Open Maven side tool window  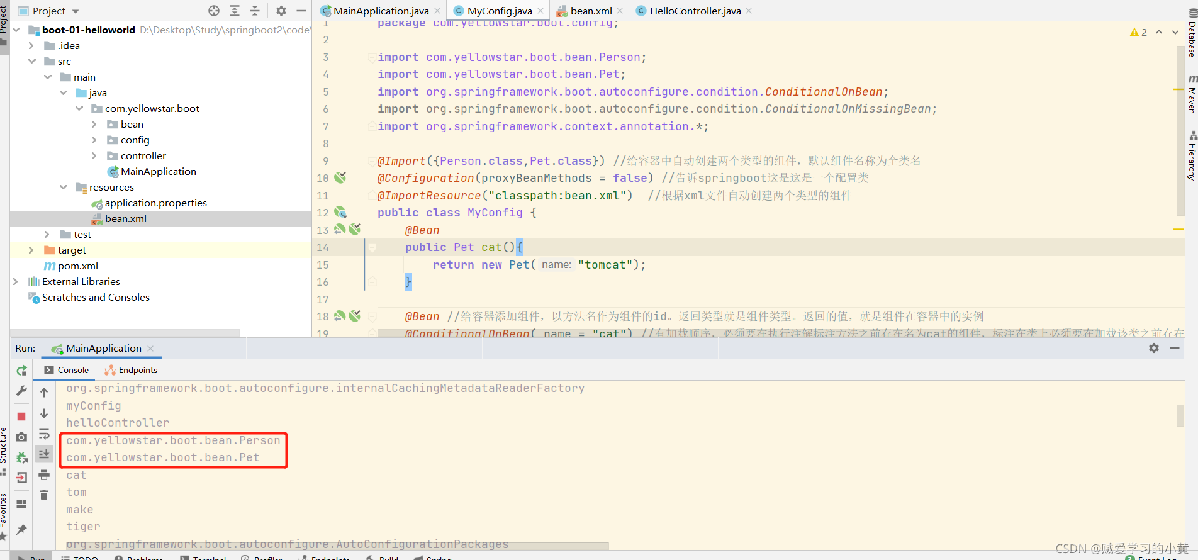1192,94
